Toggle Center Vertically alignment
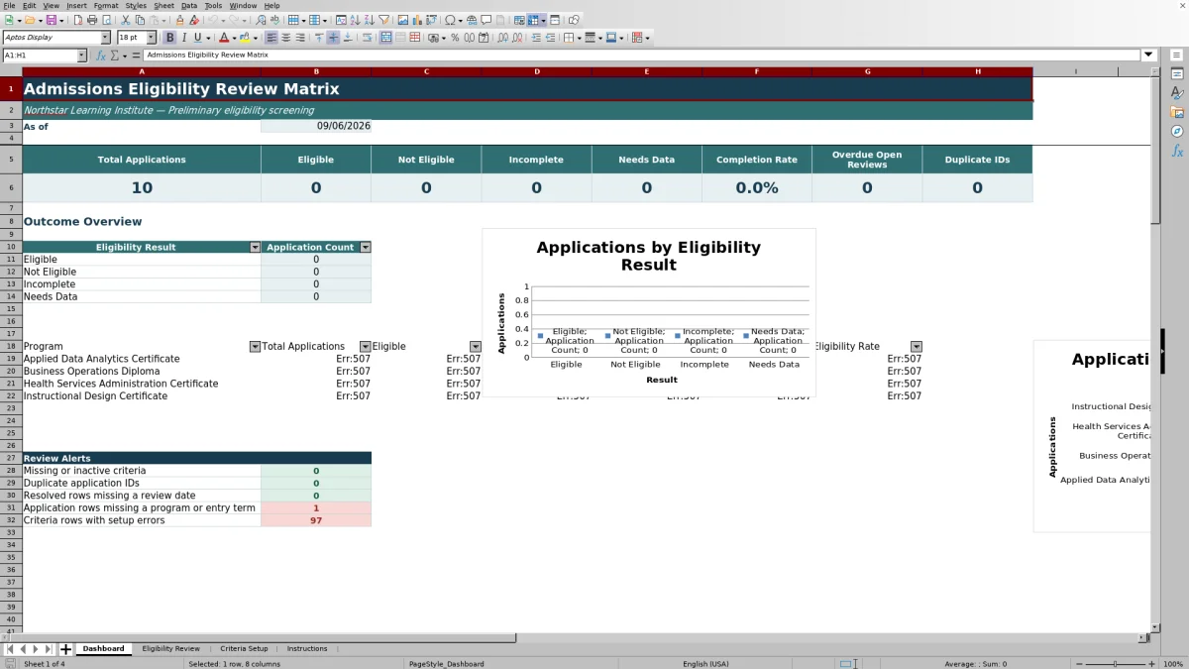The width and height of the screenshot is (1189, 669). pos(334,38)
